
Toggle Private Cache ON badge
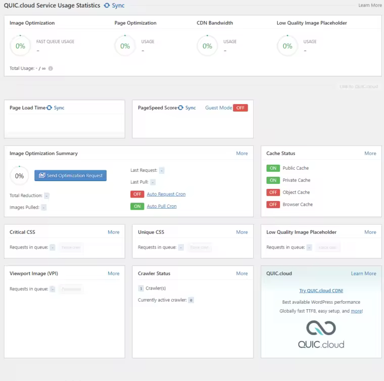(x=273, y=180)
